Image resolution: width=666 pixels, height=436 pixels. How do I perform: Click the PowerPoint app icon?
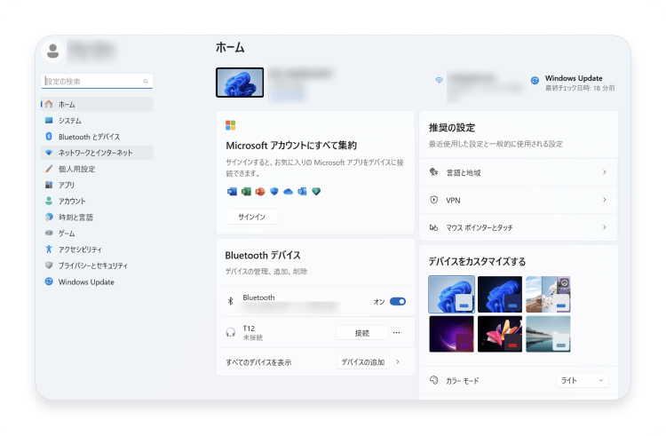point(260,192)
